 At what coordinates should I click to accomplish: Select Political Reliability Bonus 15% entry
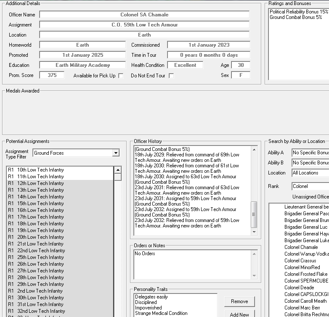[x=299, y=12]
